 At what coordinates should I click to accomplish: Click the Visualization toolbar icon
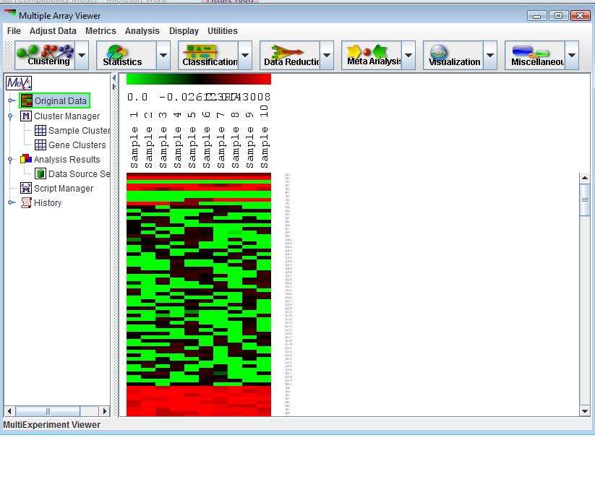click(x=453, y=55)
